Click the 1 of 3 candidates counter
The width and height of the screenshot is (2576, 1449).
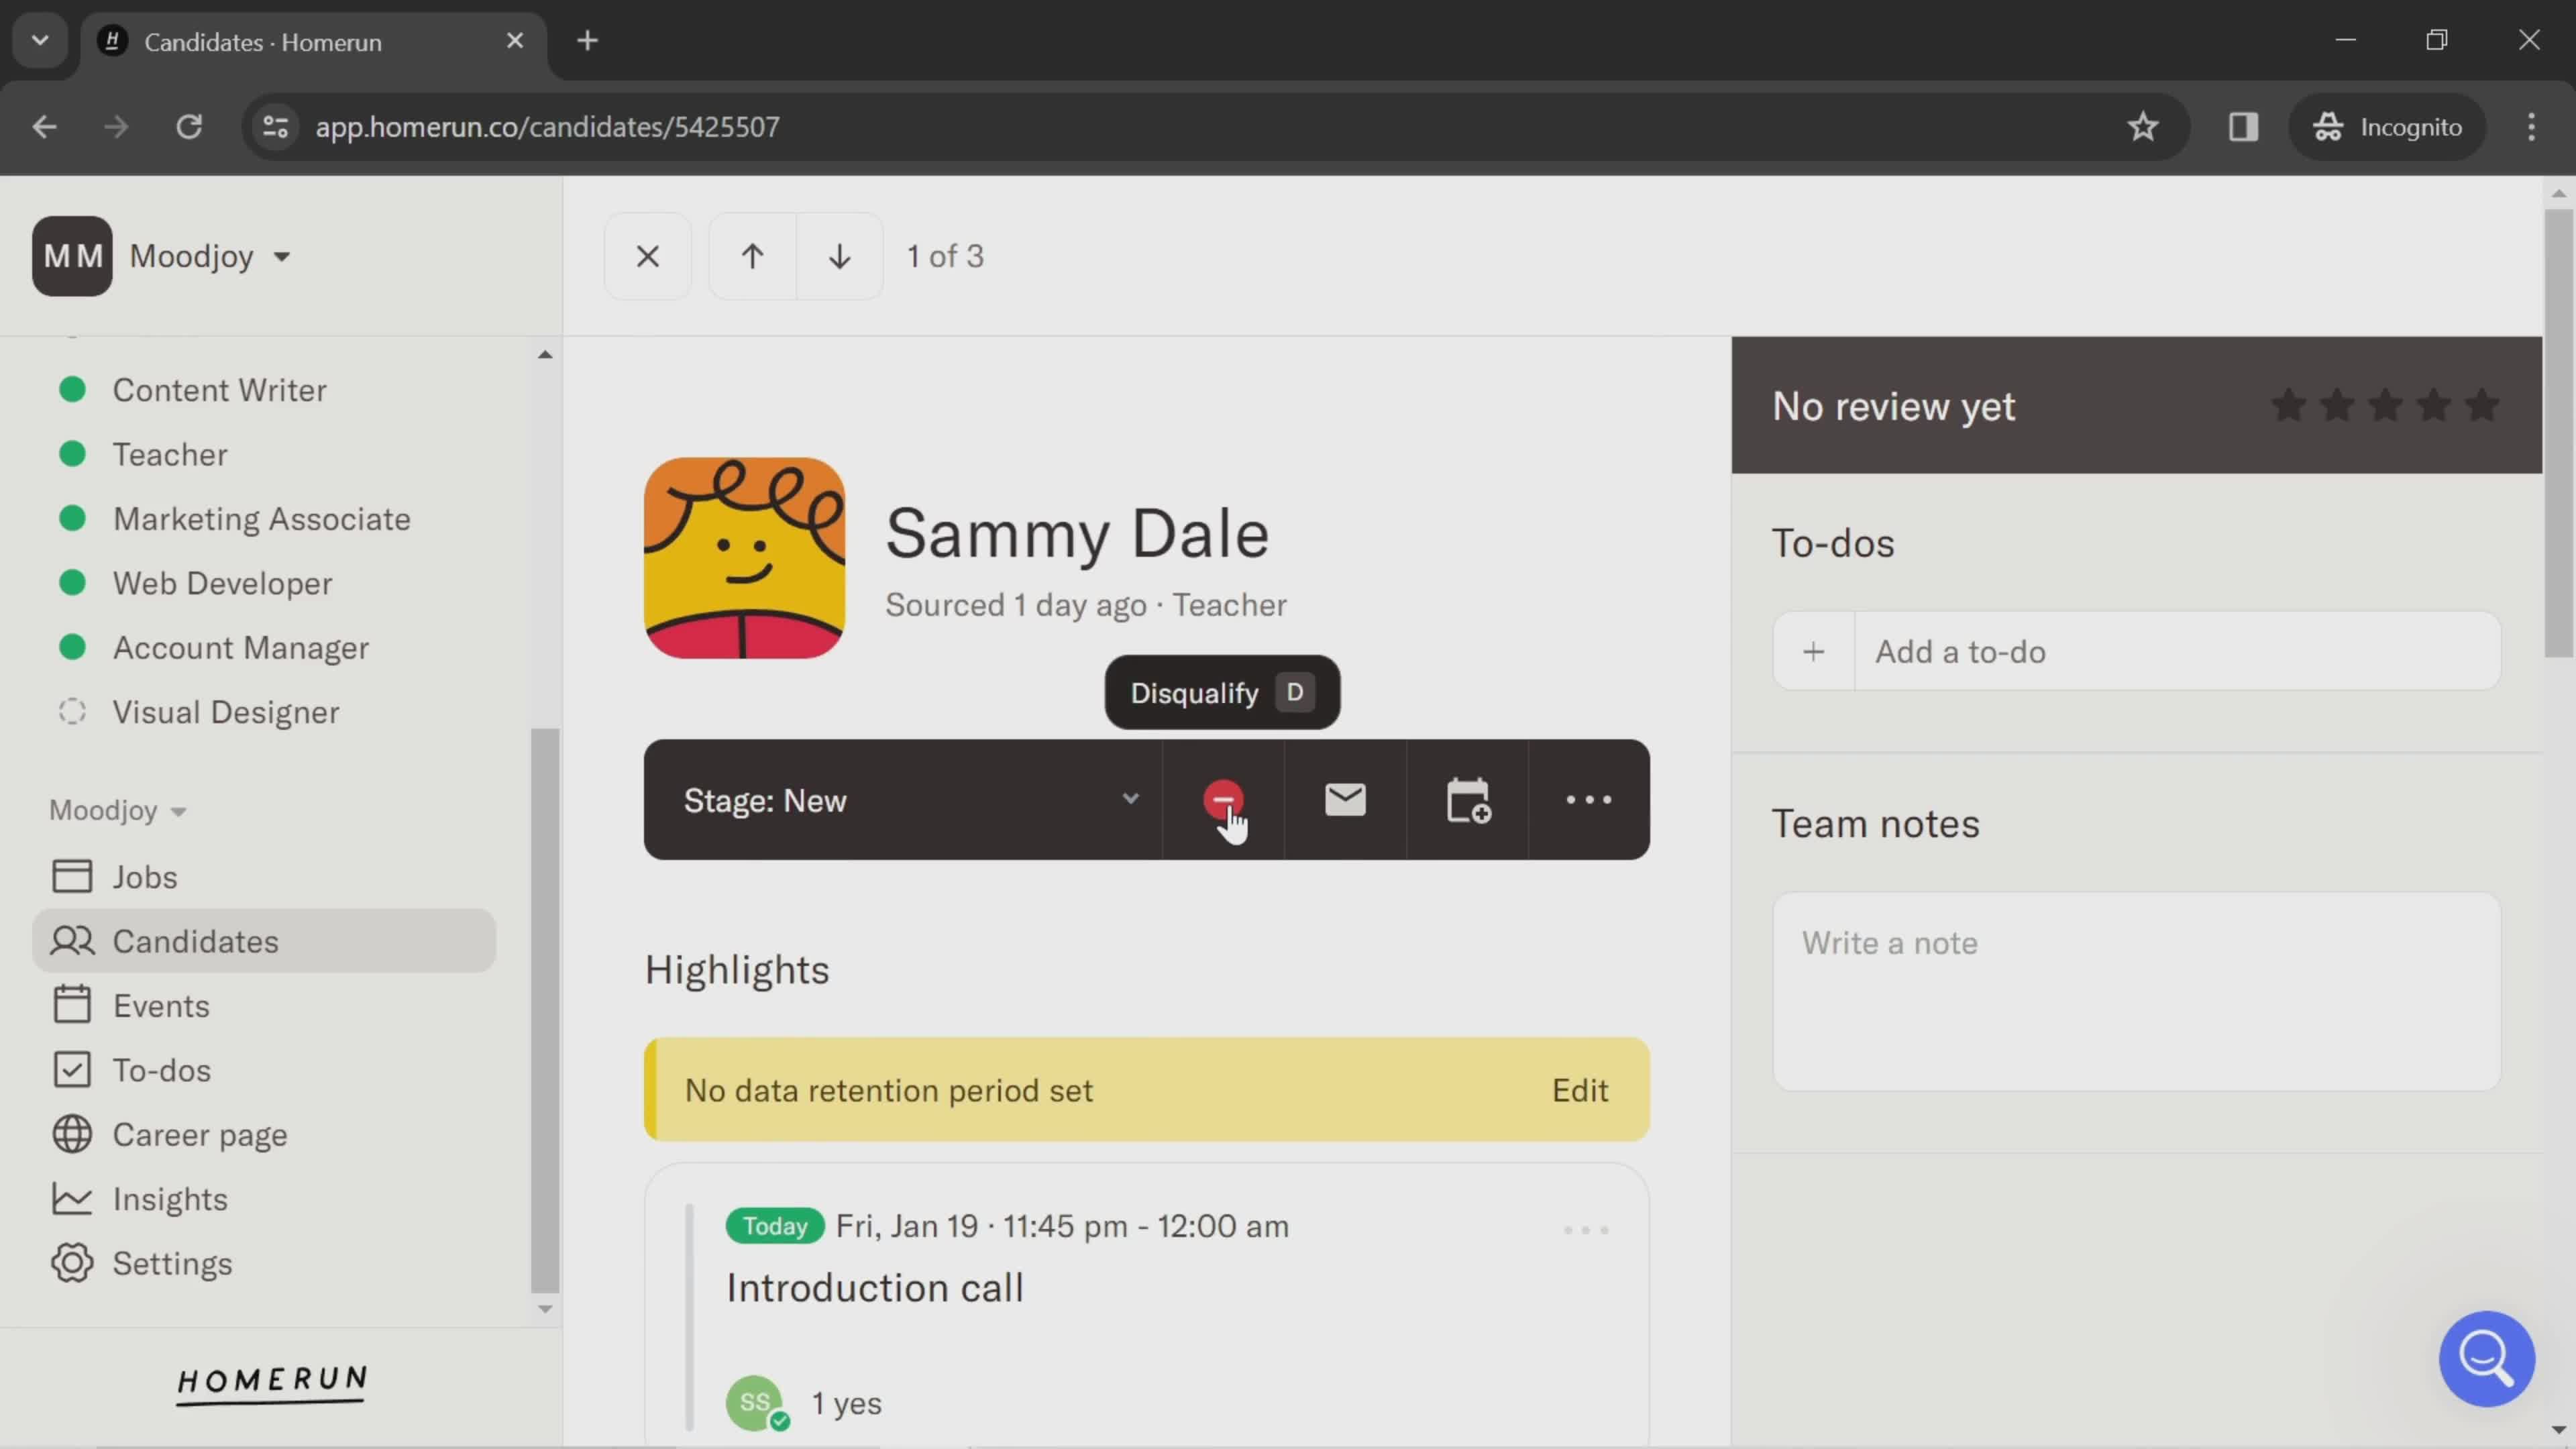[x=945, y=256]
